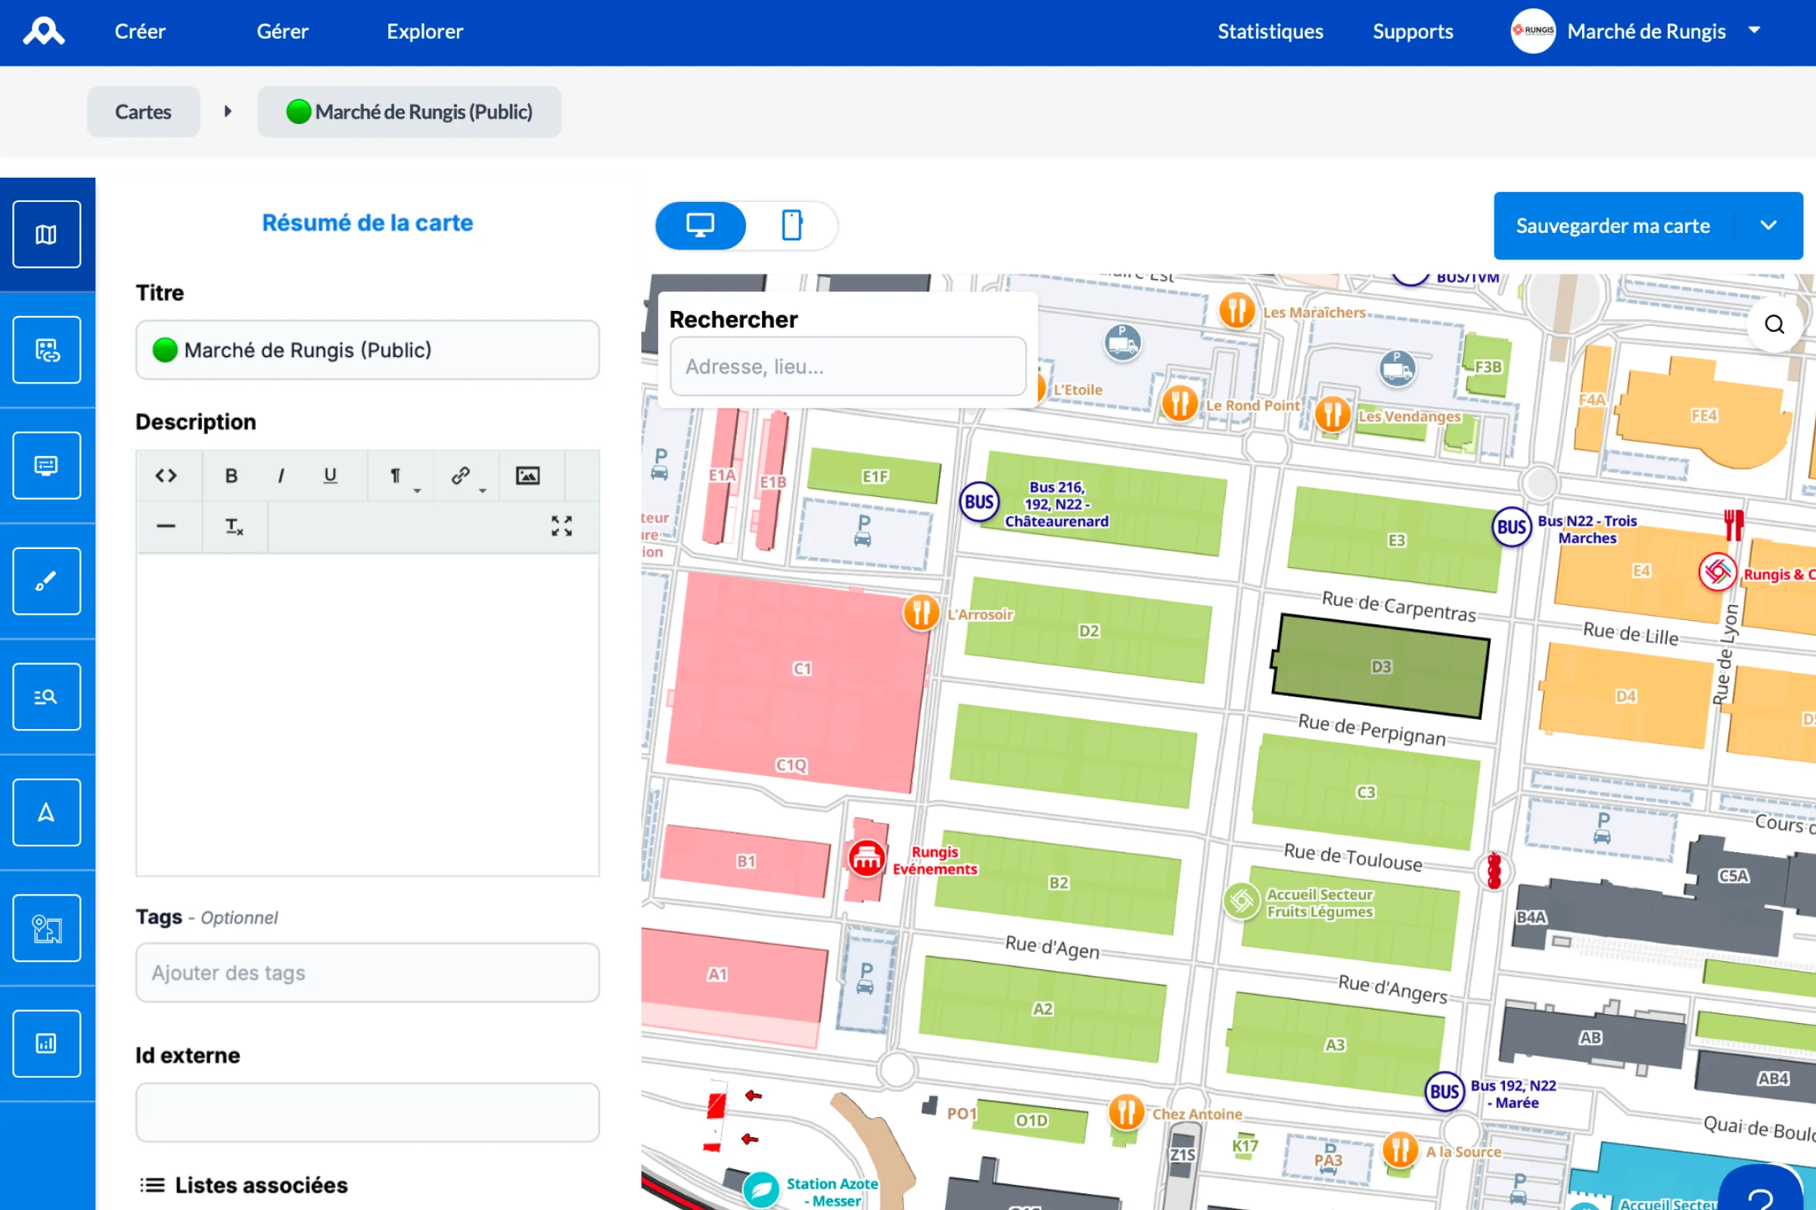The height and width of the screenshot is (1210, 1816).
Task: Select the paintbrush style sidebar icon
Action: [x=46, y=581]
